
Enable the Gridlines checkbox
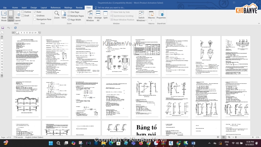[35, 15]
